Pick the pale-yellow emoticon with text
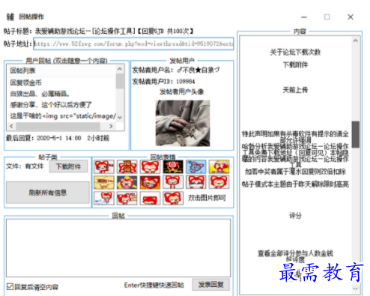370x296 pixels. tap(104, 182)
